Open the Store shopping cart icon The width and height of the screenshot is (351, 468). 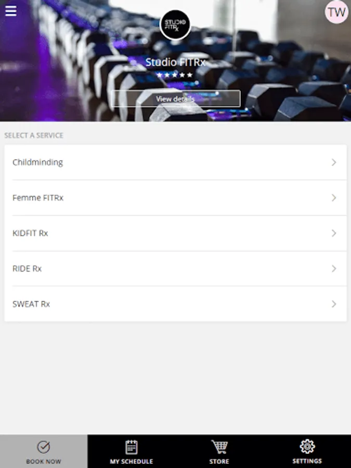pos(219,447)
